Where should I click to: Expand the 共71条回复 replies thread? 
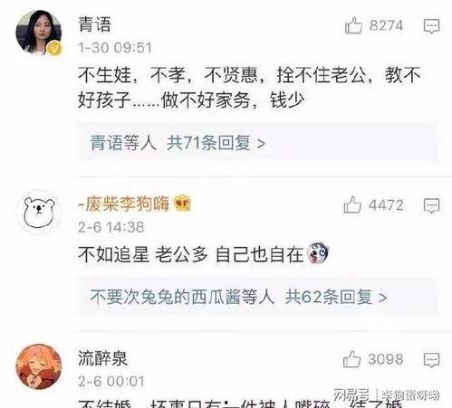[x=216, y=143]
